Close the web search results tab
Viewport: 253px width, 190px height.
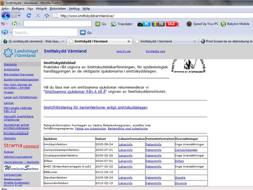point(63,41)
